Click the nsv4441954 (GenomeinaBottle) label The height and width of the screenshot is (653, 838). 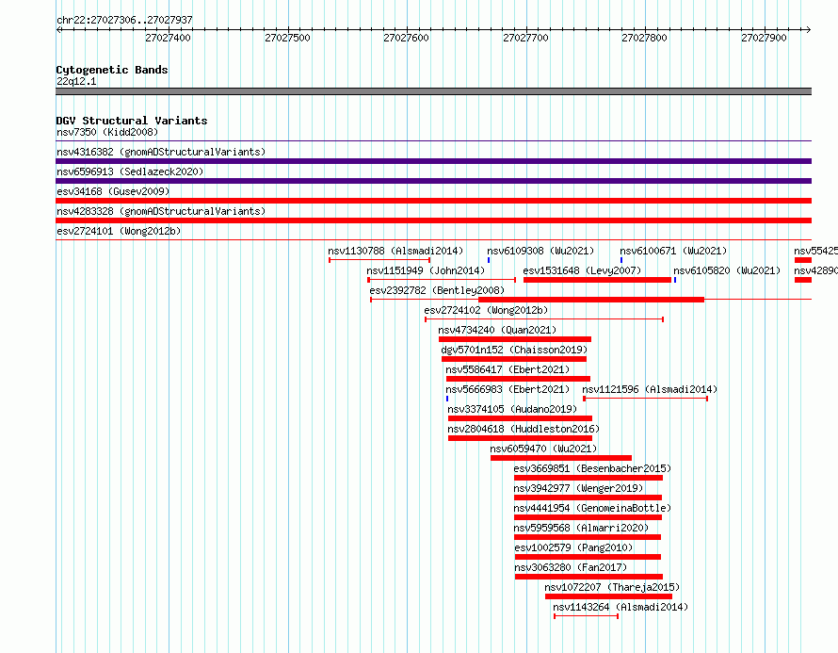point(592,508)
